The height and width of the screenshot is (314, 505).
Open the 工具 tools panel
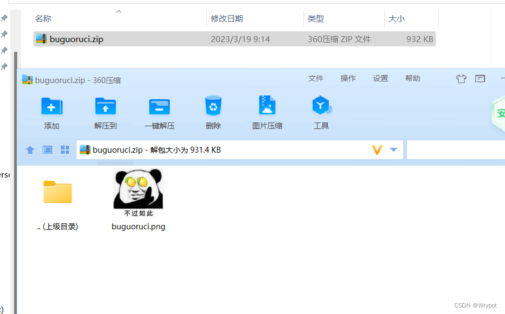pos(321,112)
